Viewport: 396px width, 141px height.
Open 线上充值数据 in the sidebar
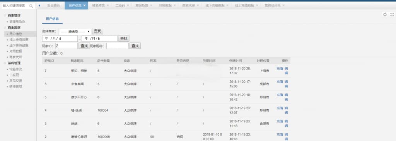point(19,40)
